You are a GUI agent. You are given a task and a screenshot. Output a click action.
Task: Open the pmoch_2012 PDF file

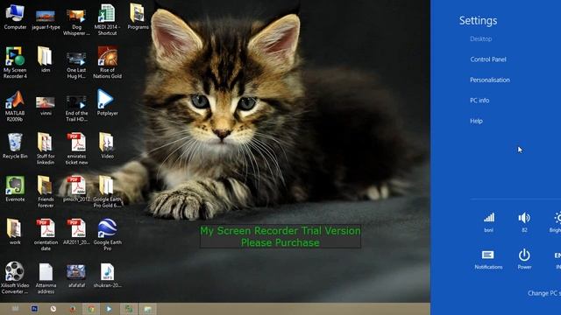[x=76, y=189]
